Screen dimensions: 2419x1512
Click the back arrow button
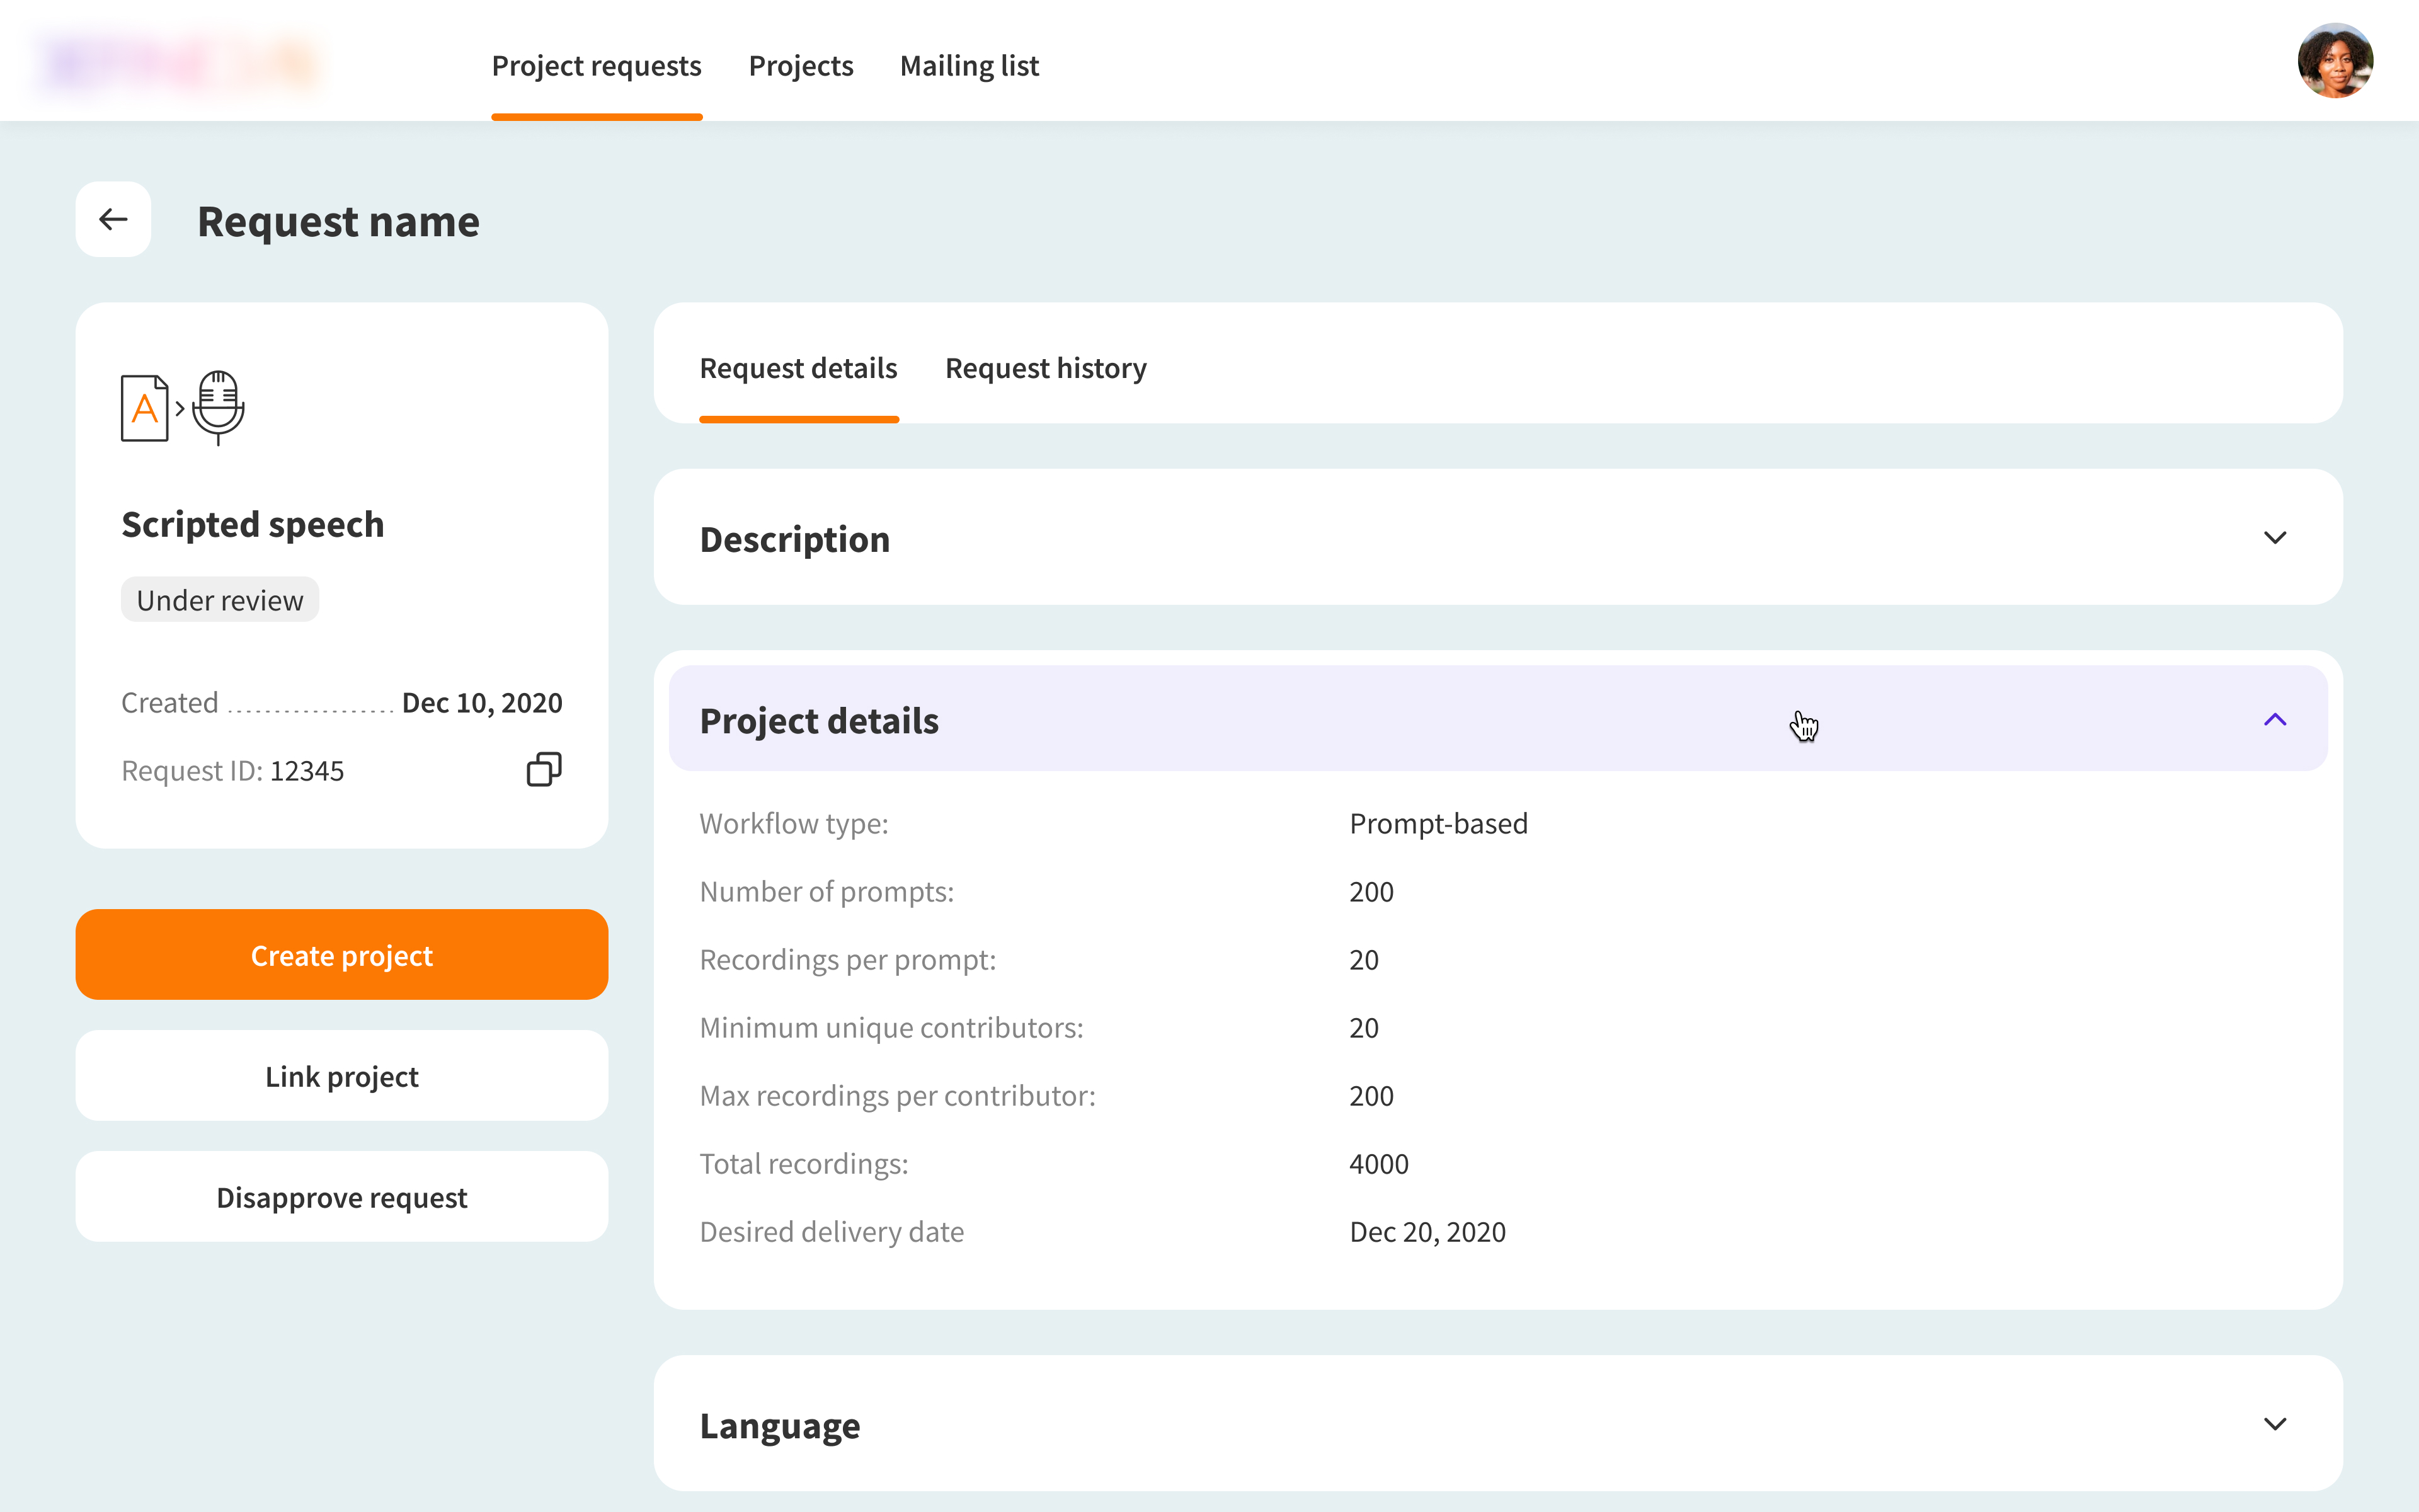[x=113, y=219]
